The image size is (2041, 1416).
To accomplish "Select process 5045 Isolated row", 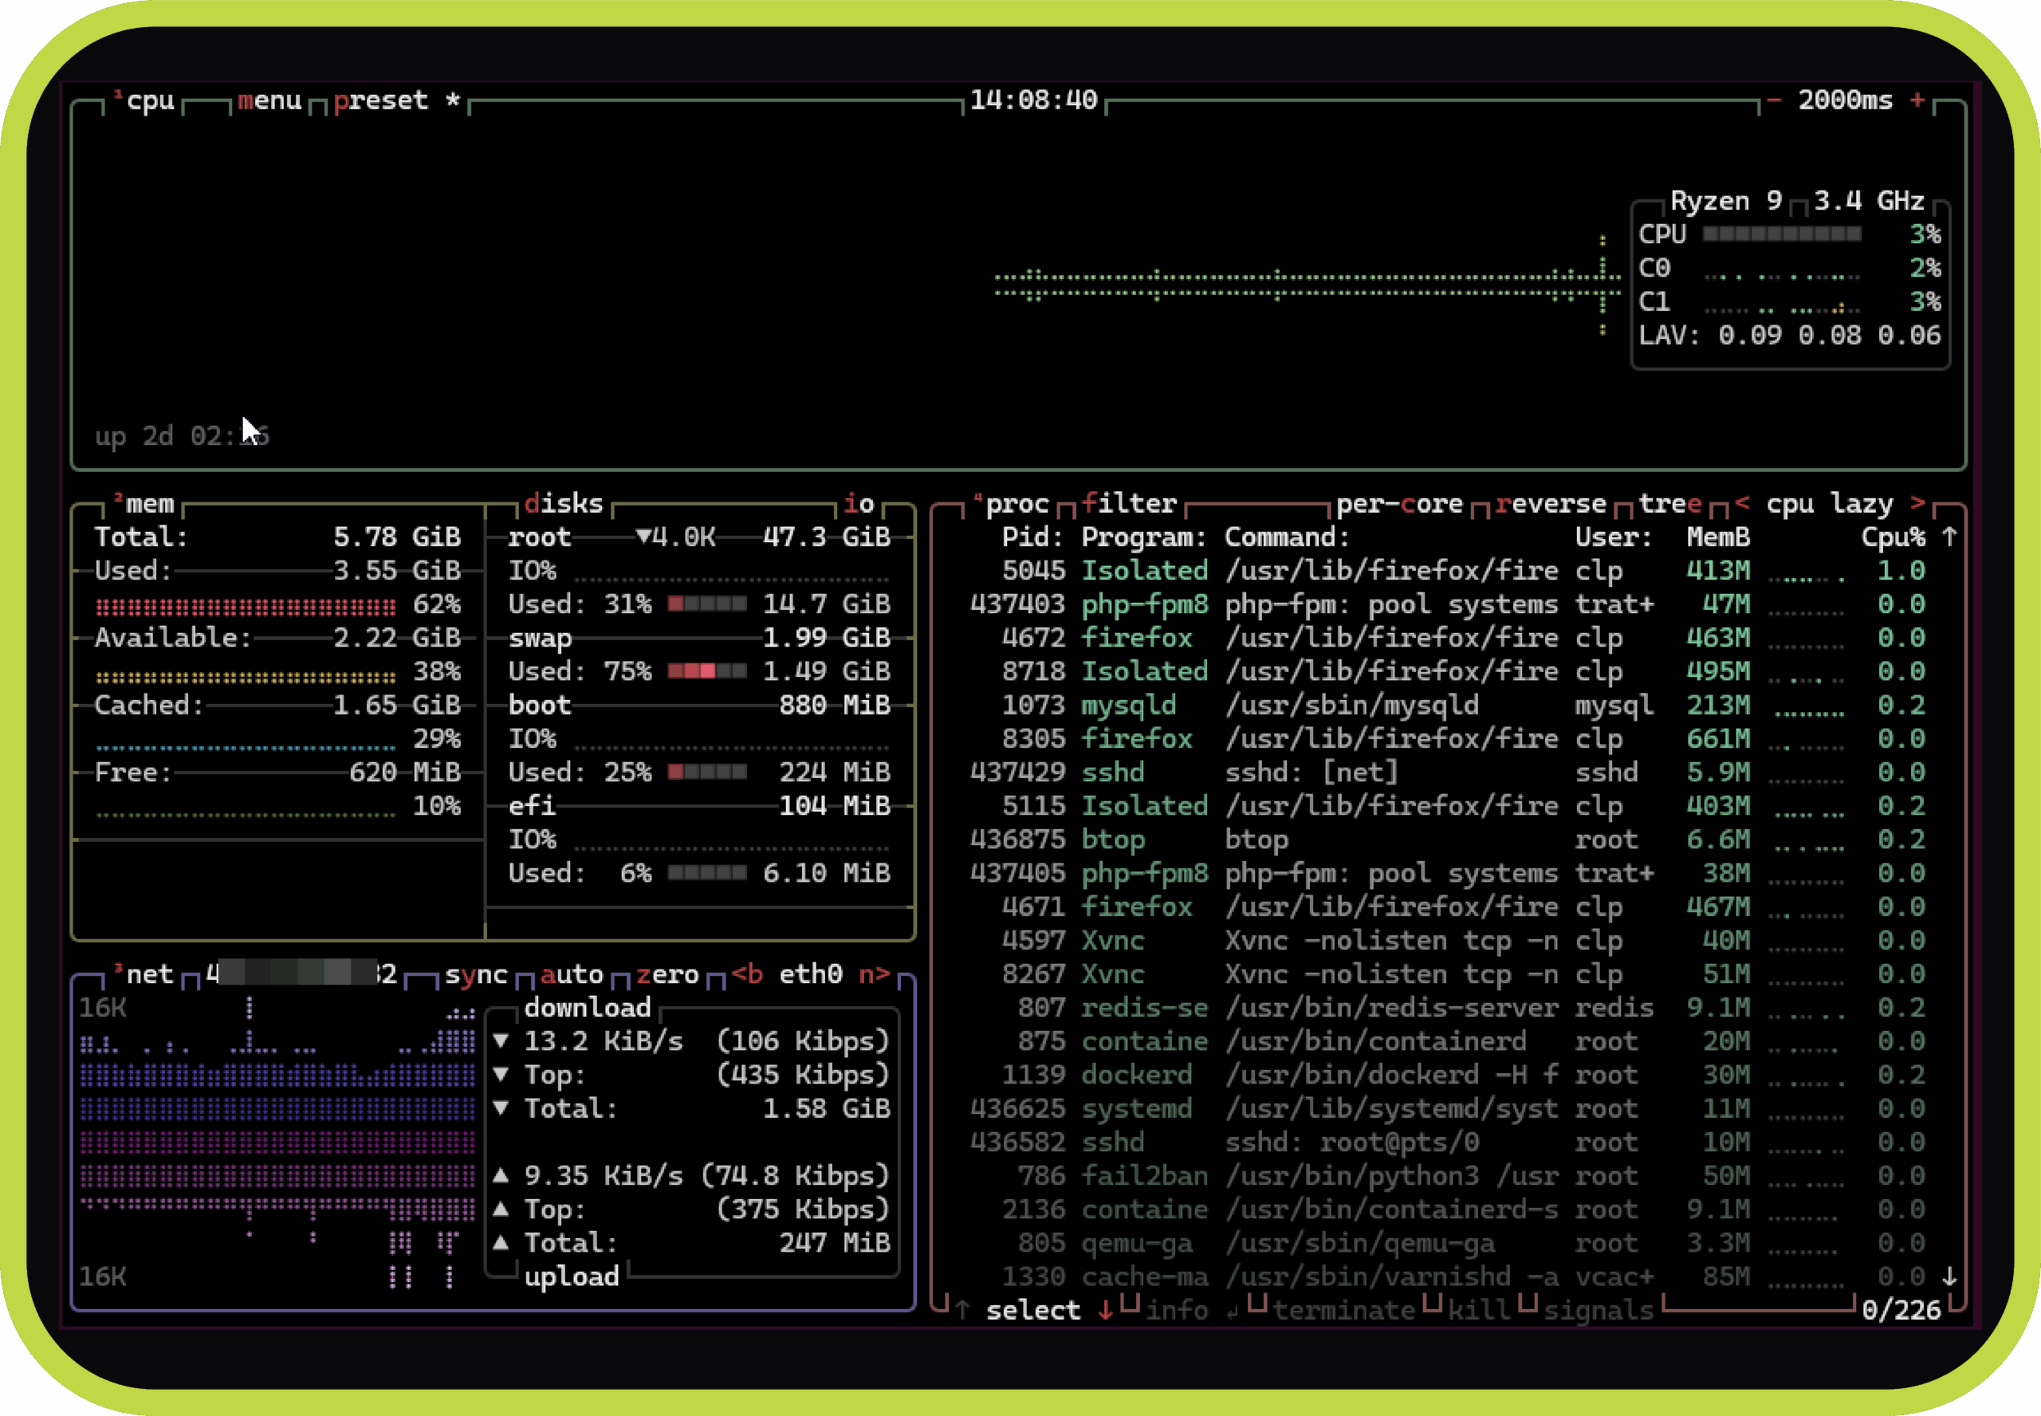I will tap(1448, 571).
